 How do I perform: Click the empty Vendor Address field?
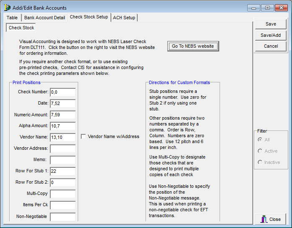[63, 149]
